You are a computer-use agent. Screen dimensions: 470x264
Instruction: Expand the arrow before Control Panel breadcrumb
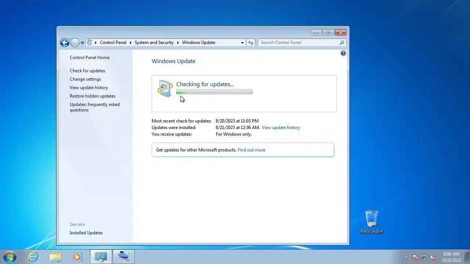[x=96, y=43]
